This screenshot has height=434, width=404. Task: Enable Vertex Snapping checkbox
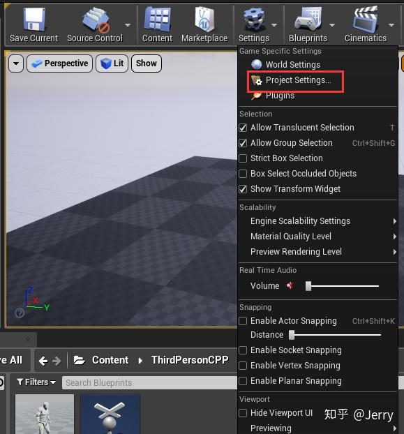[243, 366]
